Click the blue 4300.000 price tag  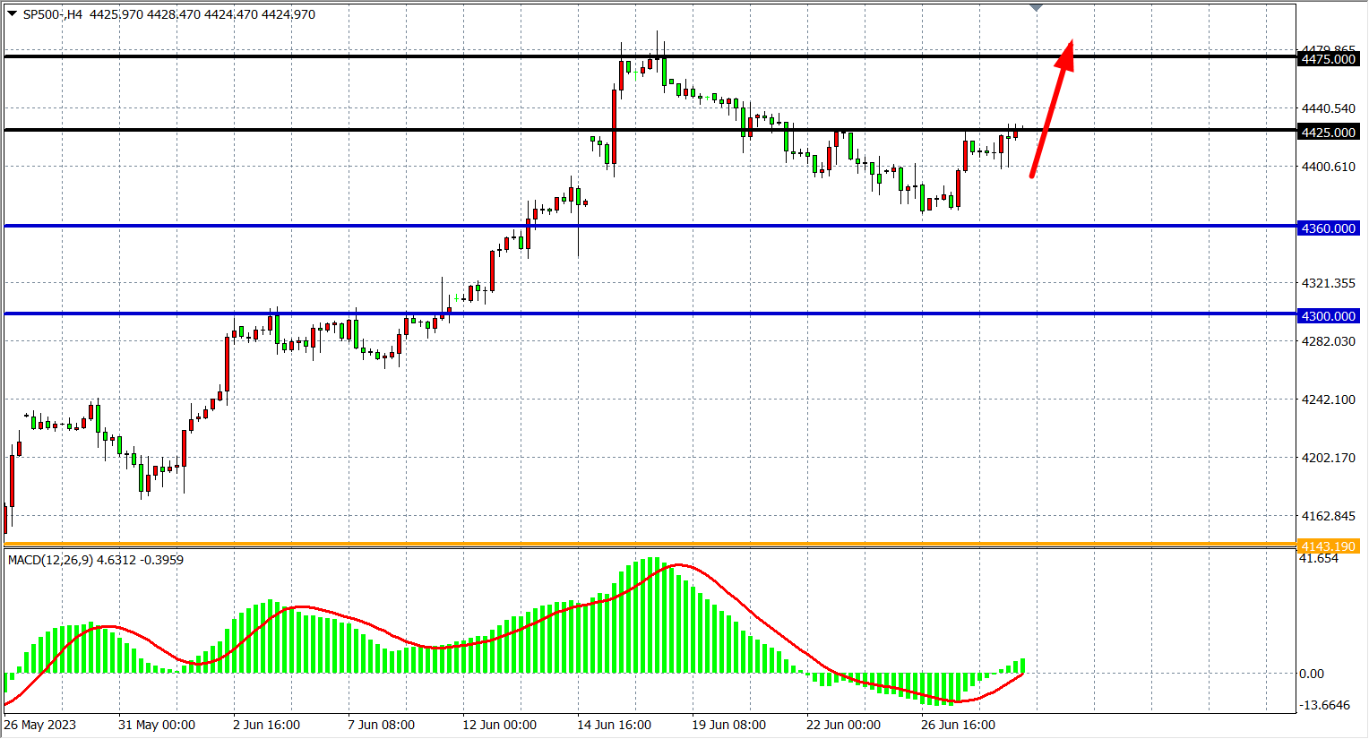[x=1328, y=316]
